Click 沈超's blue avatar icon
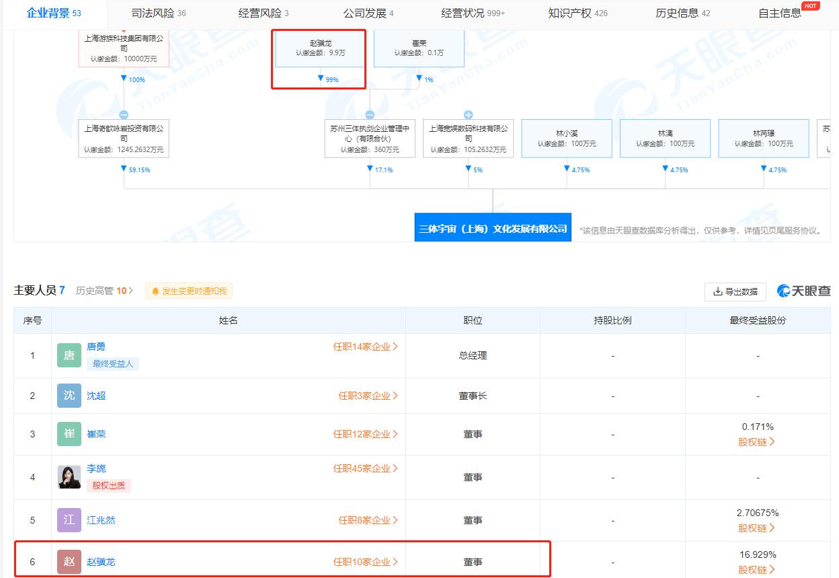This screenshot has height=578, width=839. pos(69,396)
